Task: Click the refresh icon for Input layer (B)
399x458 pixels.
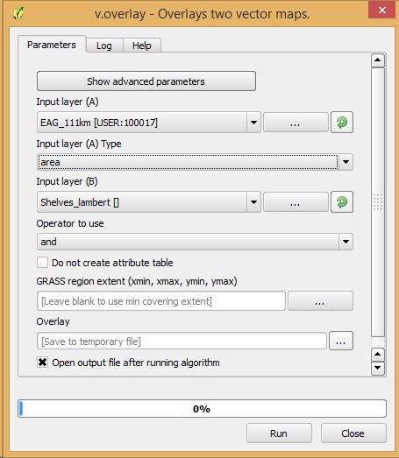Action: tap(342, 201)
